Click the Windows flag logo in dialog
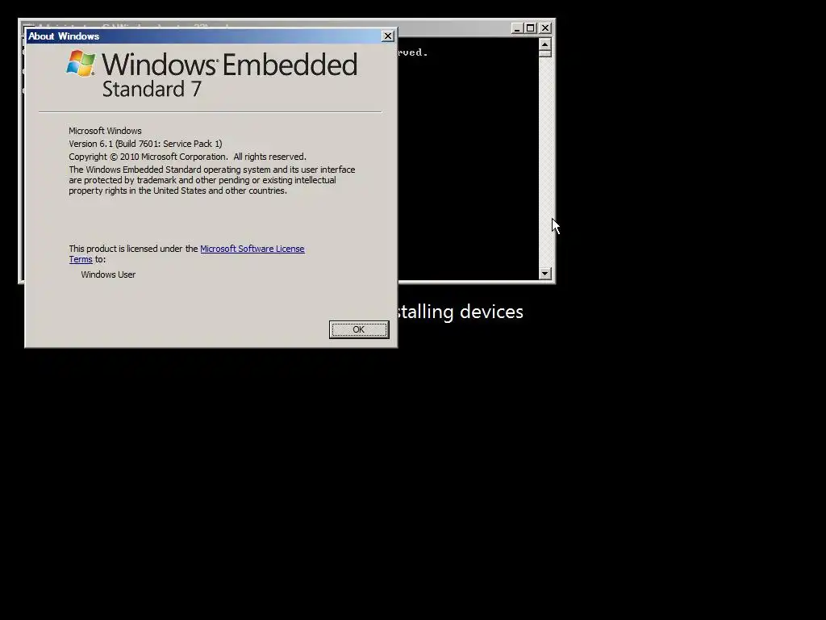 click(81, 63)
